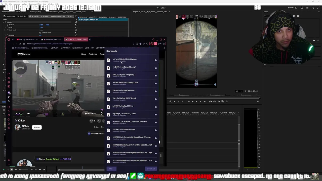Reset the Motion effect
The width and height of the screenshot is (322, 181).
click(x=76, y=22)
